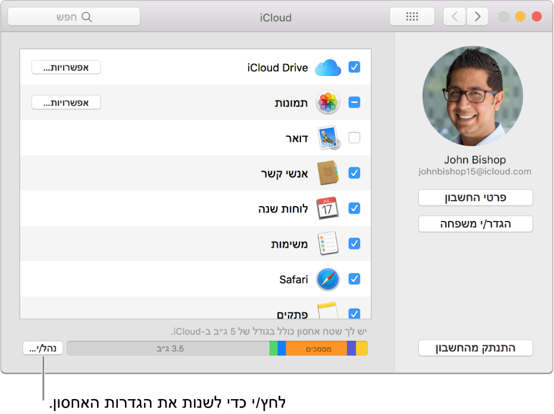Enable the Mail (דואר) checkbox
Screen dimensions: 554x414
click(x=354, y=137)
